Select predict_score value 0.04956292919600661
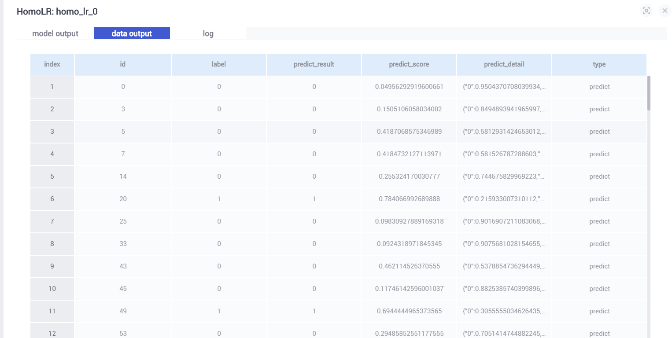 409,87
